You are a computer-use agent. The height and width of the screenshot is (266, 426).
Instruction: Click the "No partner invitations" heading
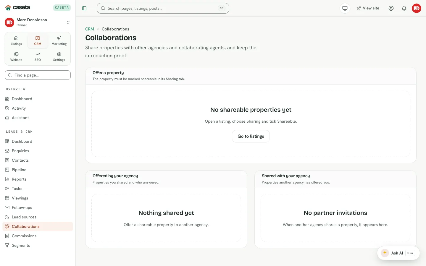[x=335, y=213]
